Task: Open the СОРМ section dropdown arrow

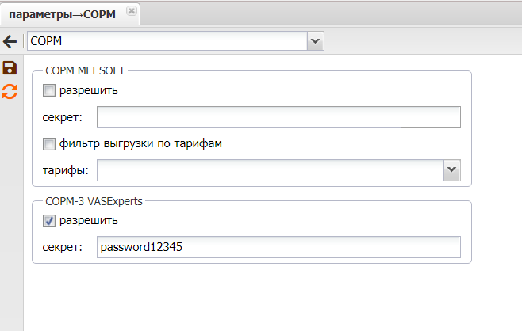Action: [315, 40]
